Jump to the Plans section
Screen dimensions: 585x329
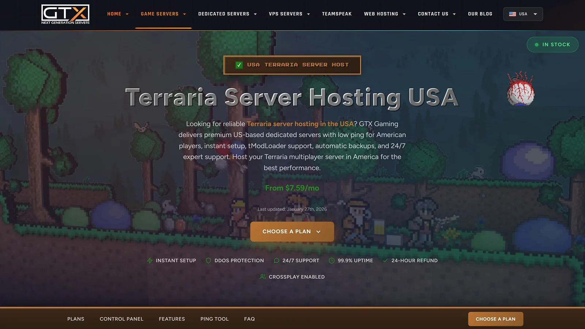pos(76,319)
